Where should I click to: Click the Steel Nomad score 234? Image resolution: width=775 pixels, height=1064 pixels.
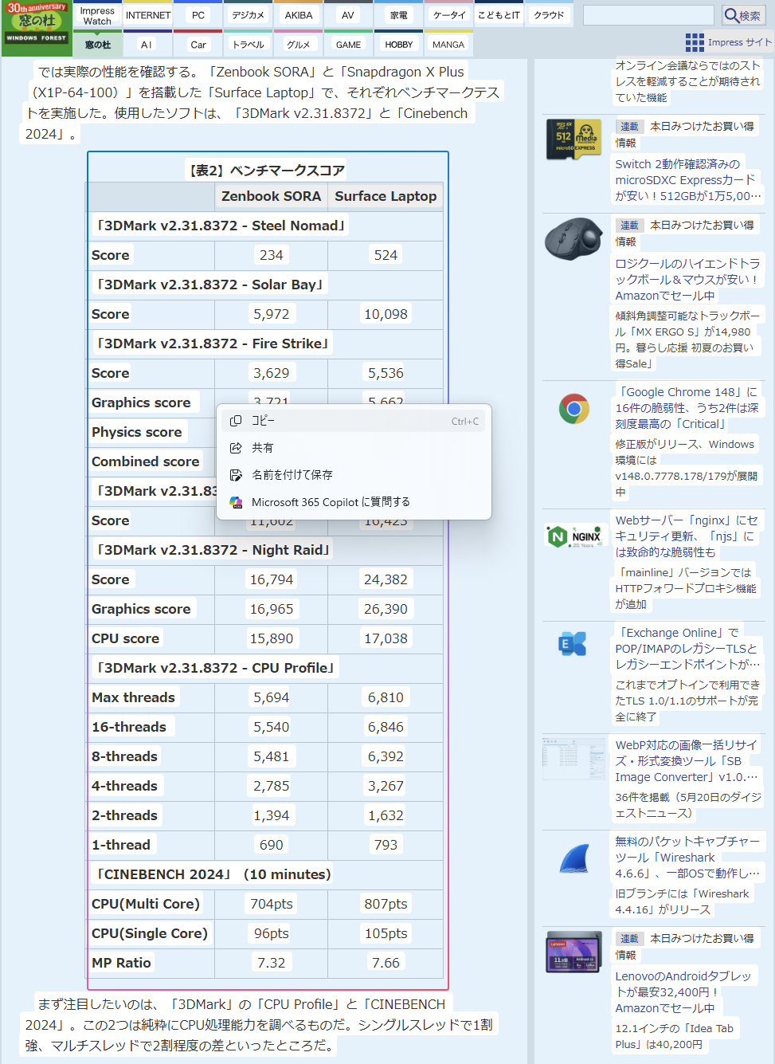pyautogui.click(x=271, y=255)
